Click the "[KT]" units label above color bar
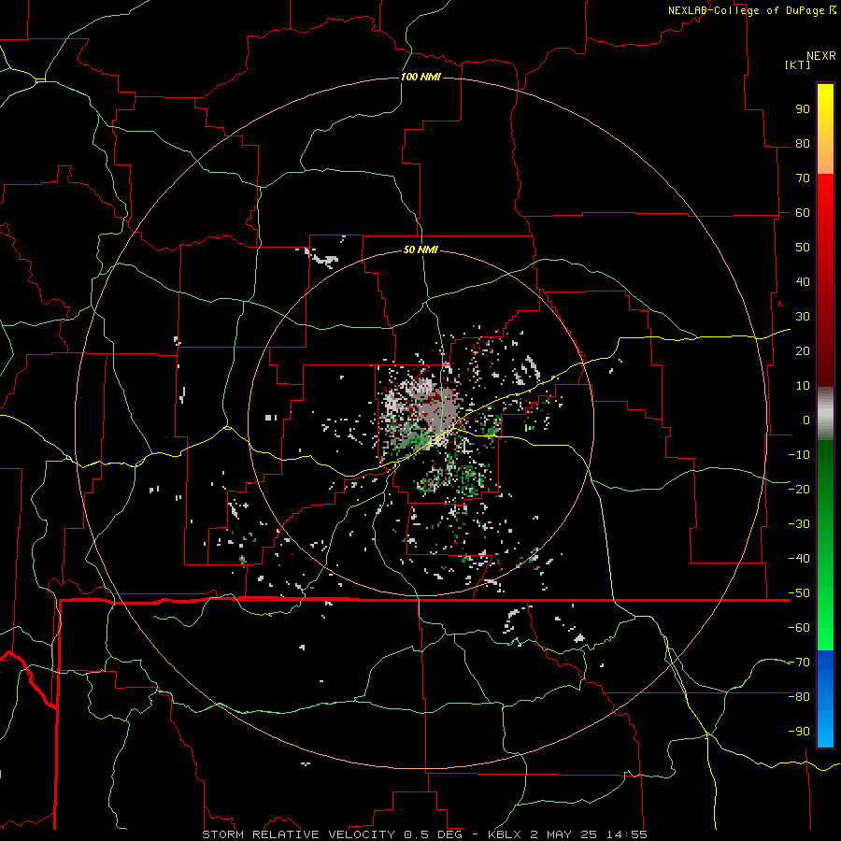This screenshot has width=841, height=841. pyautogui.click(x=797, y=64)
